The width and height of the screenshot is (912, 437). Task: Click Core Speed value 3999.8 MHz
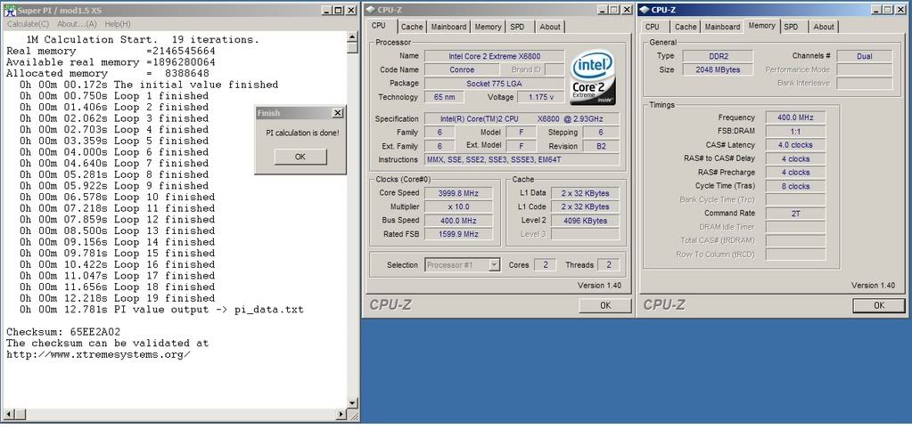458,192
